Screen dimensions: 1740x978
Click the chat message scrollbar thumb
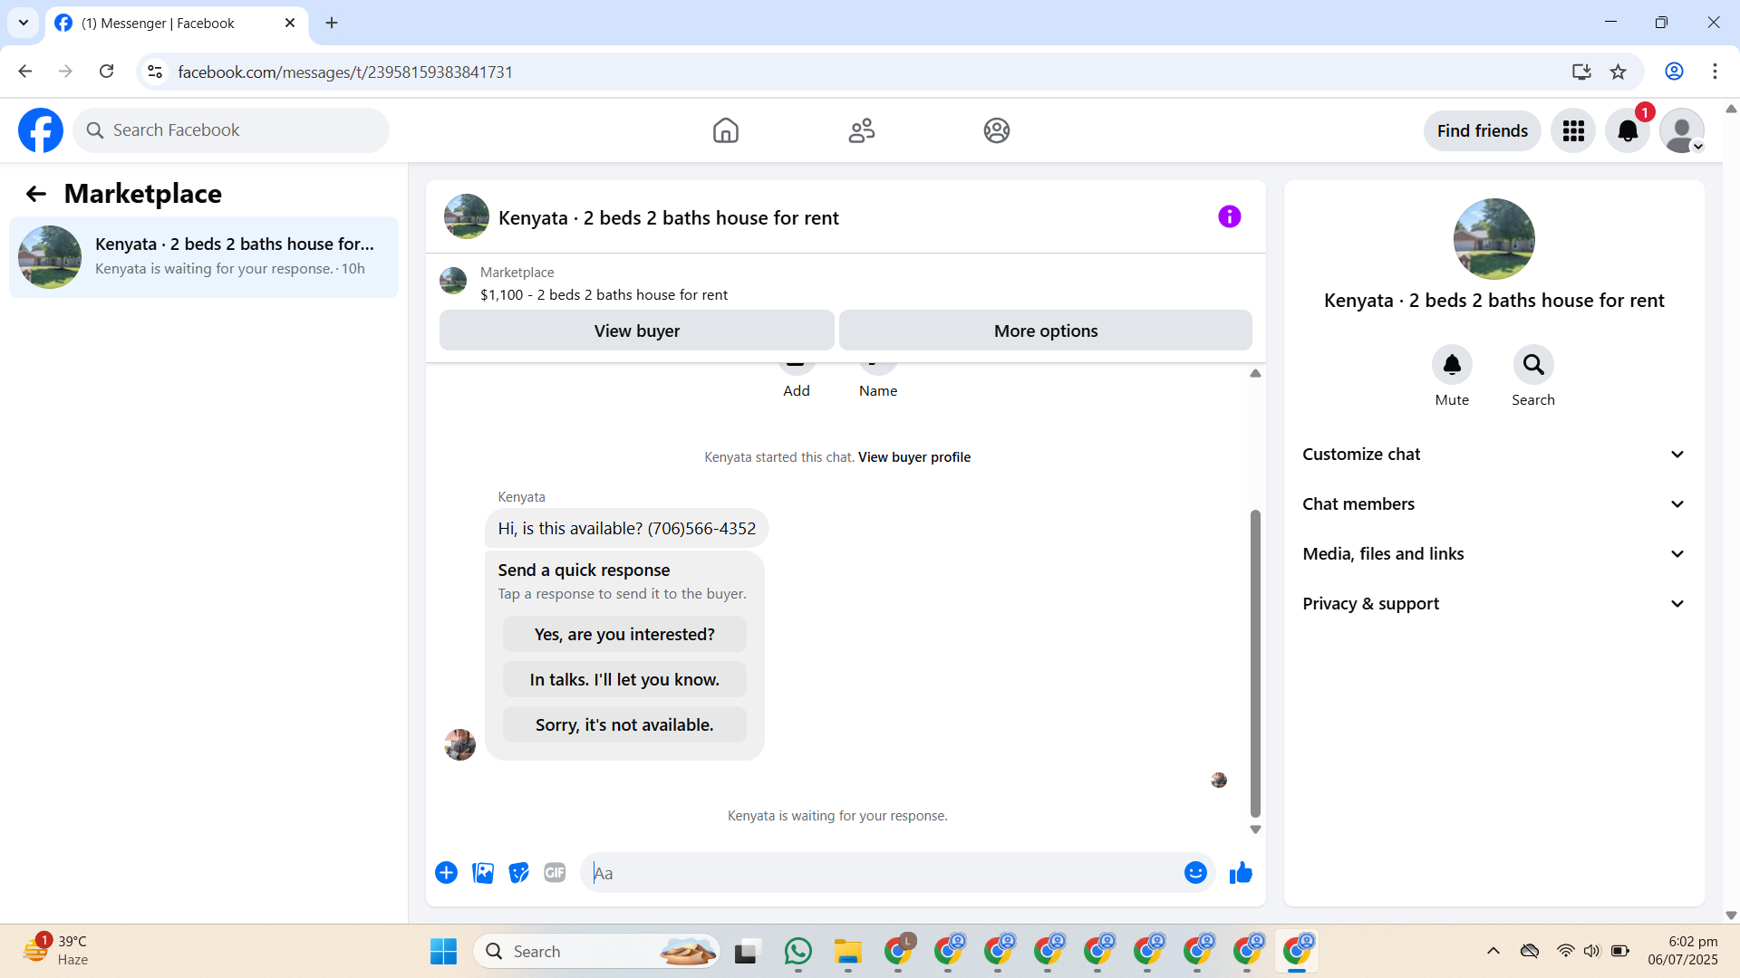(x=1255, y=664)
